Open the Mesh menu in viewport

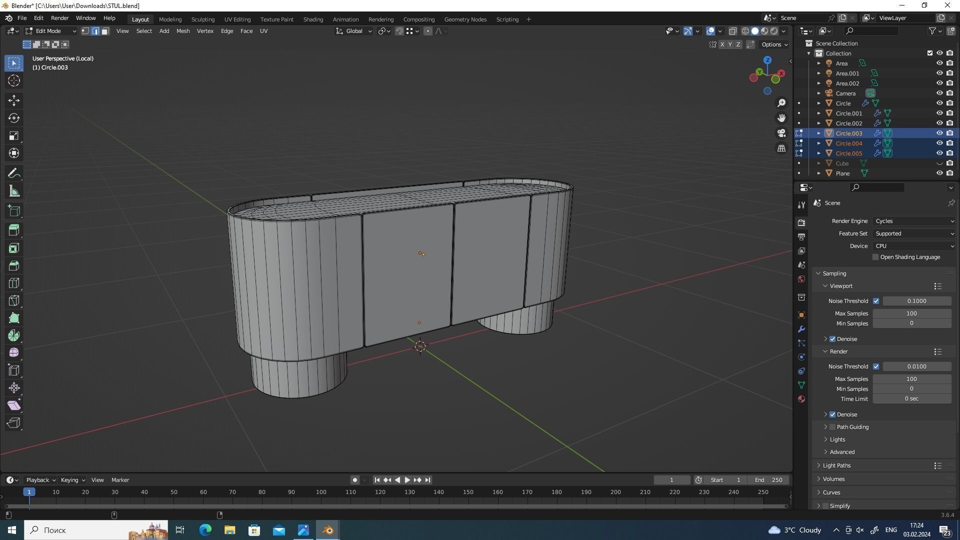click(x=182, y=31)
